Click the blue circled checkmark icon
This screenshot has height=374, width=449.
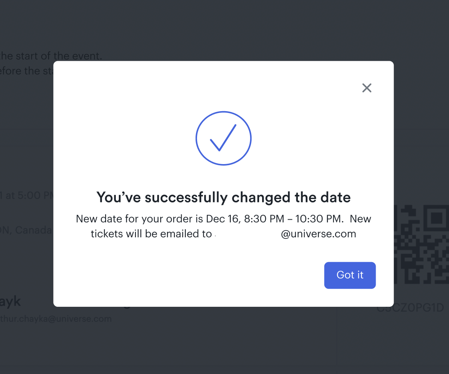click(x=223, y=138)
